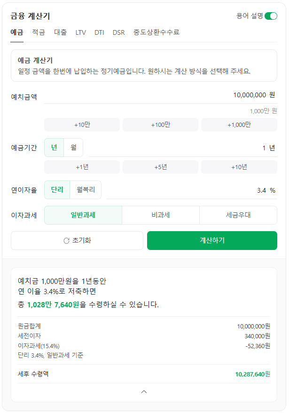Add 5년 to the deposit period
The width and height of the screenshot is (289, 413).
click(x=160, y=167)
